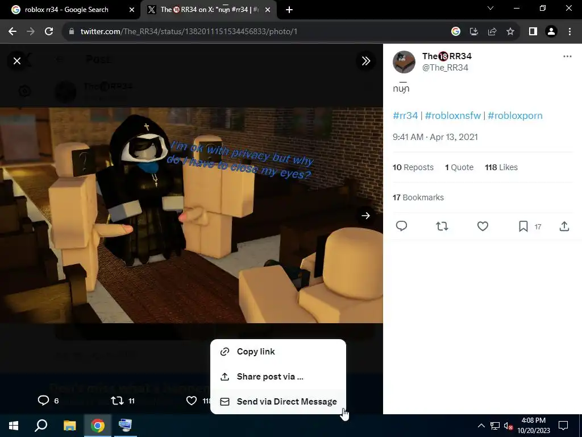View the 118 Likes list
This screenshot has height=437, width=582.
501,167
